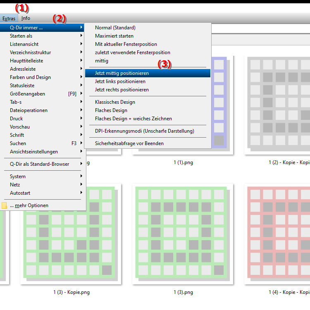Toggle Sicherheitsabfrage vor Beenden

pos(129,143)
